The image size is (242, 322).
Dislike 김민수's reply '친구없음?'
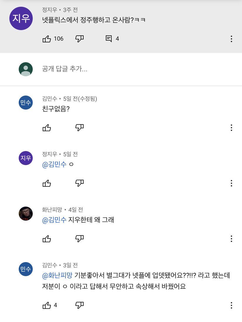point(79,128)
